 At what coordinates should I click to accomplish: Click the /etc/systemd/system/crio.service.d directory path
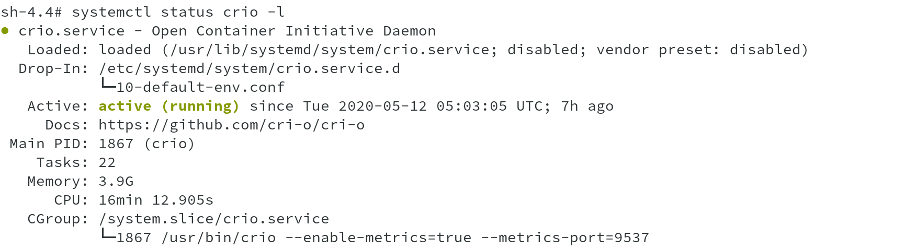(249, 68)
